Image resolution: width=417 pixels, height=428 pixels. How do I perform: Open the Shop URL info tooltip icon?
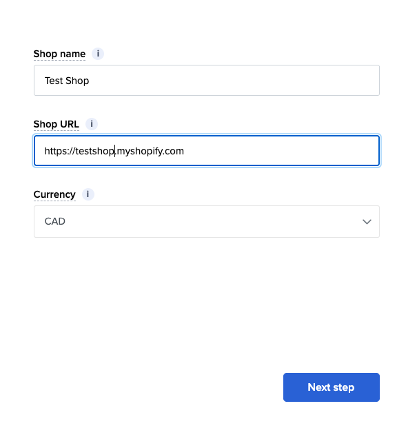point(92,124)
